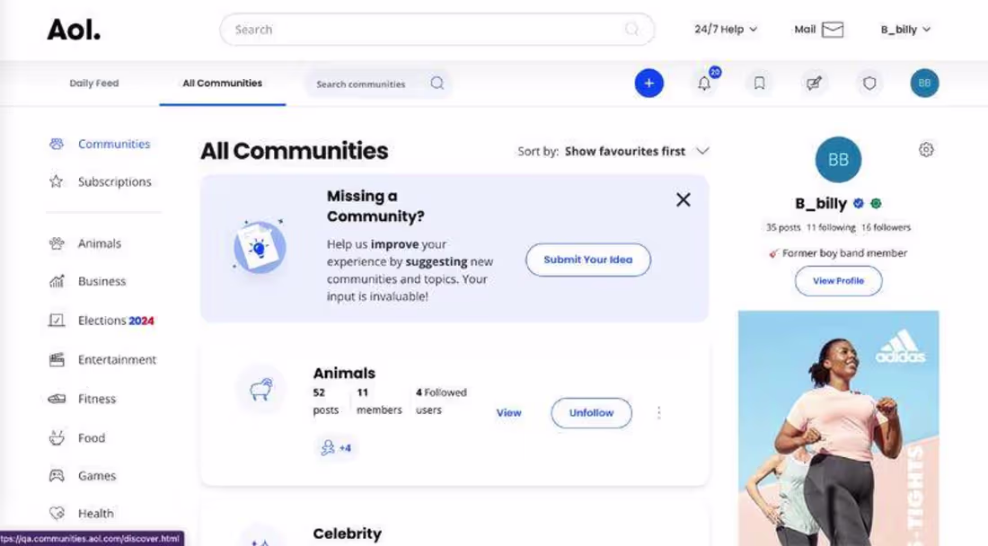The height and width of the screenshot is (546, 988).
Task: Switch to the Daily Feed tab
Action: (x=93, y=83)
